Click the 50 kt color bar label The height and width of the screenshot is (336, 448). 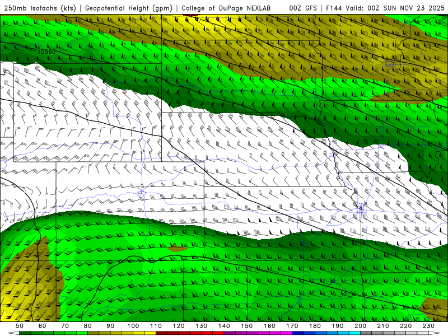(x=20, y=326)
